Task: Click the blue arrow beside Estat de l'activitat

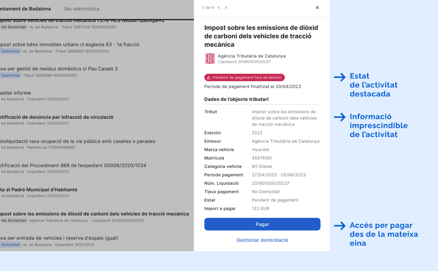Action: pos(340,77)
